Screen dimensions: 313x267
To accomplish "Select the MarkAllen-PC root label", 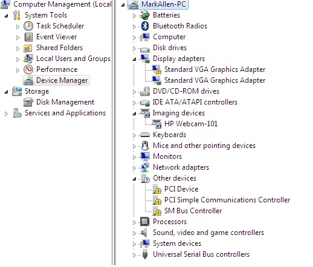I will [x=164, y=4].
